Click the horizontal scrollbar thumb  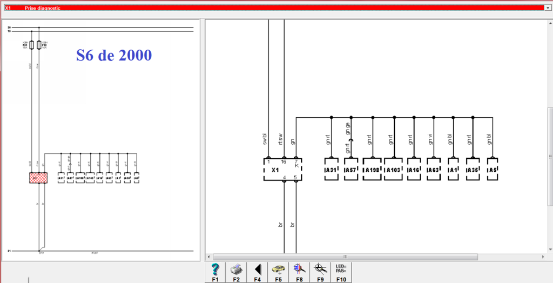coord(346,257)
